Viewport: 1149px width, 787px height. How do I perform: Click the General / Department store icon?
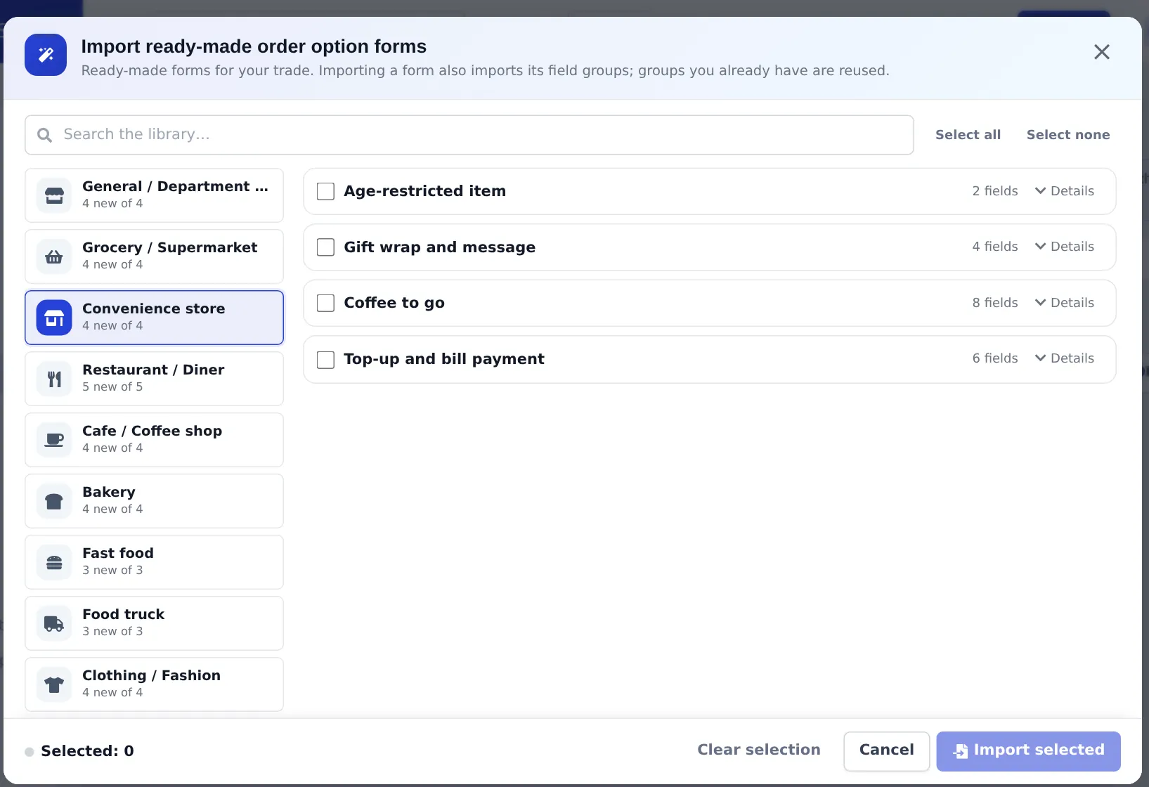point(54,195)
